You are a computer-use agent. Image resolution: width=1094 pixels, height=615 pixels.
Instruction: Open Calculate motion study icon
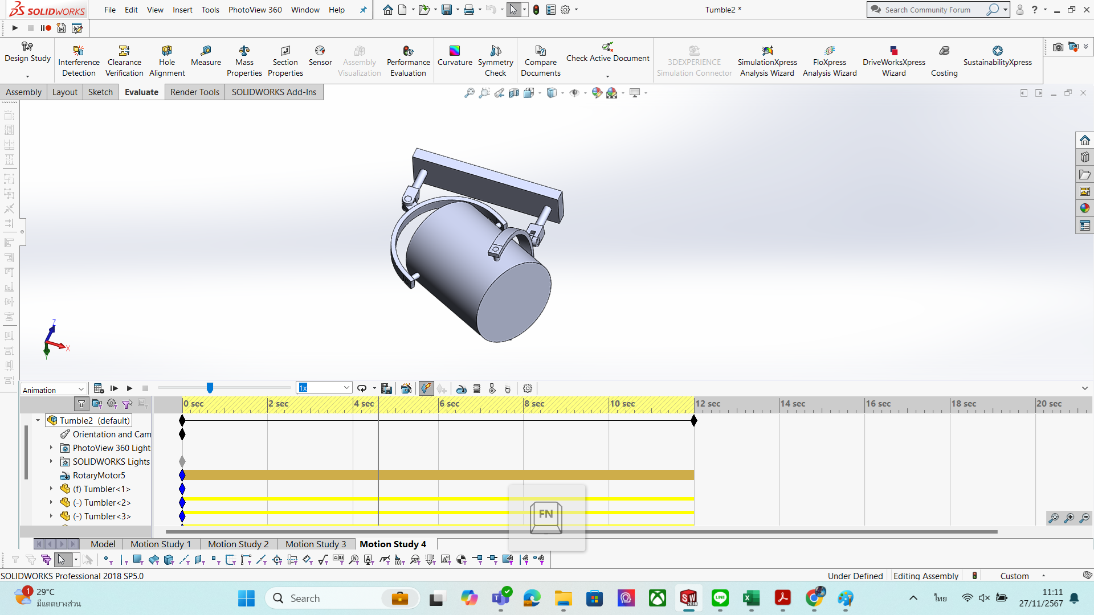pyautogui.click(x=99, y=388)
